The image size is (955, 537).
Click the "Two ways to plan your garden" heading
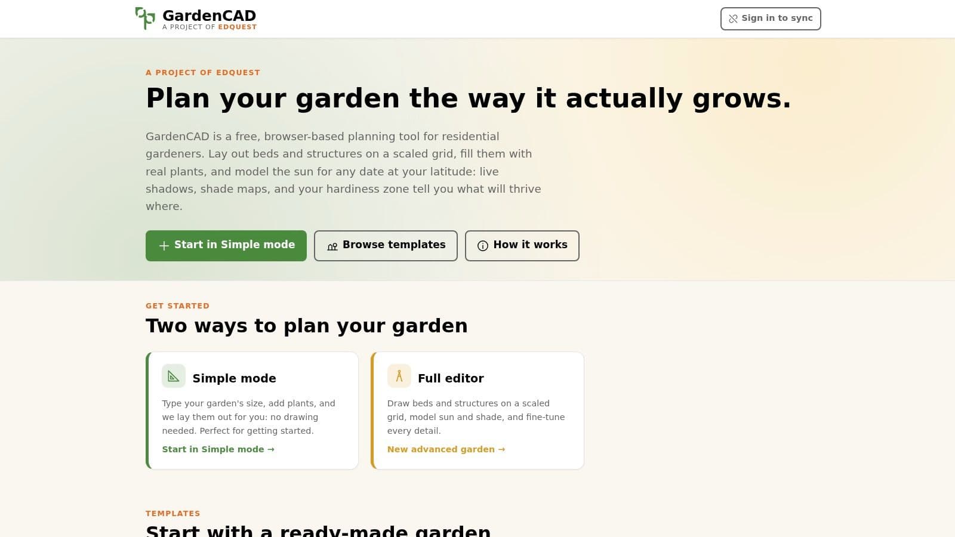[x=307, y=326]
